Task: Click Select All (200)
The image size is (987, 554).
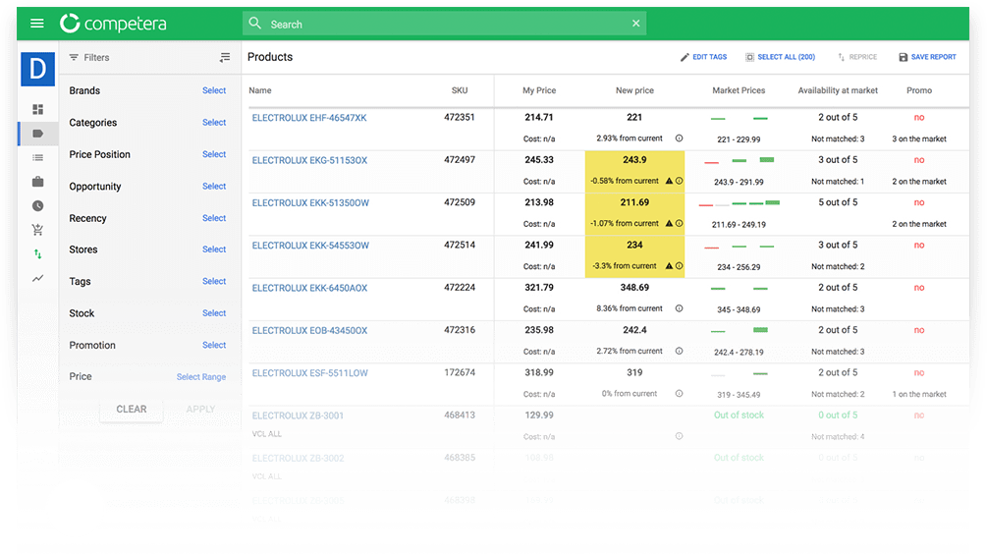Action: [x=780, y=57]
